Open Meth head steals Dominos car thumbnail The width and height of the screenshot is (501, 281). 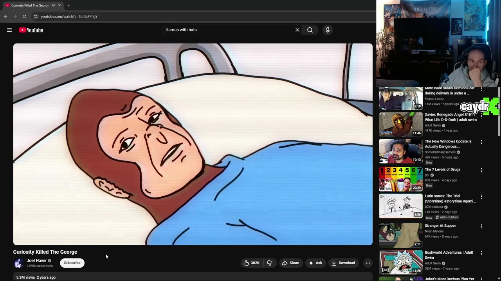click(400, 98)
